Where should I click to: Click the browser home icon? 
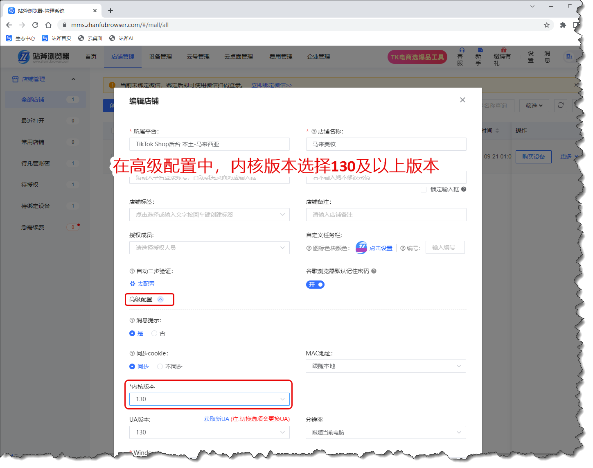point(48,25)
